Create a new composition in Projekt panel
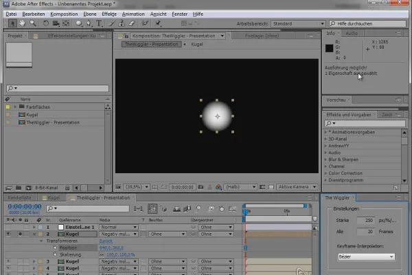The width and height of the screenshot is (412, 275). tap(29, 188)
